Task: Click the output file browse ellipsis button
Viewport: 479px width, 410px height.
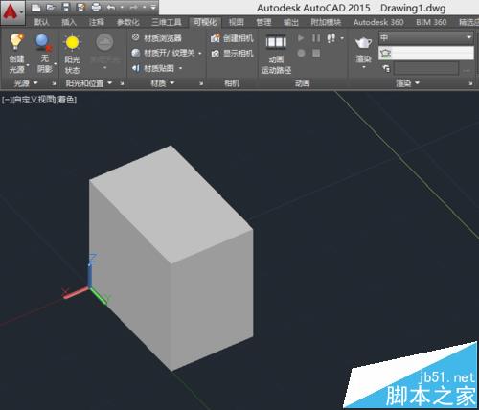Action: [x=467, y=70]
